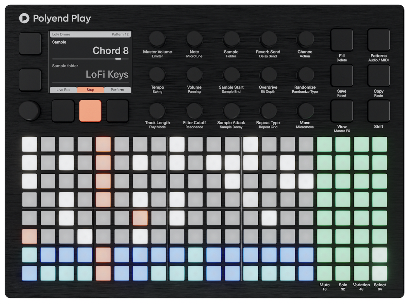Click the black button below Live Rec
The image size is (409, 304).
point(63,111)
